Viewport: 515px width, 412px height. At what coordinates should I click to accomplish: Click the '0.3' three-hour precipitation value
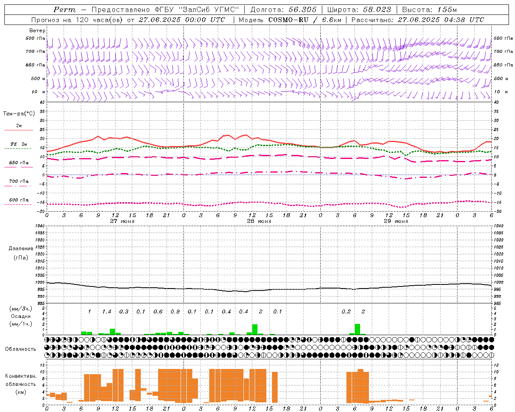(x=124, y=312)
